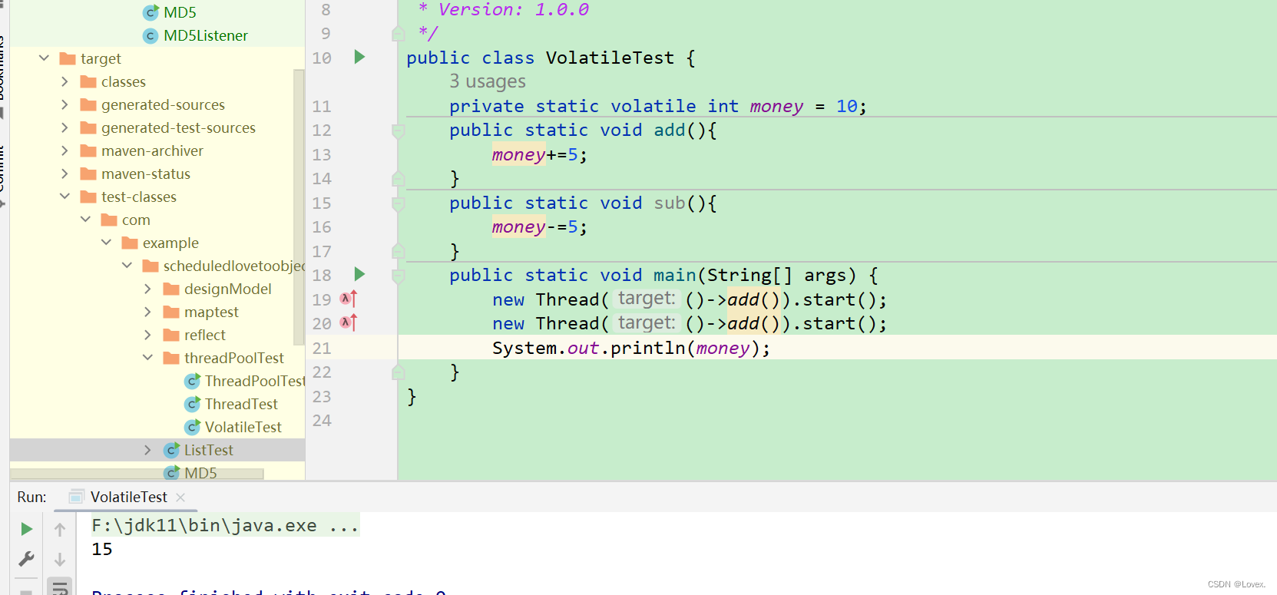Collapse the scheduledlovetoobject folder
1277x595 pixels.
[127, 266]
